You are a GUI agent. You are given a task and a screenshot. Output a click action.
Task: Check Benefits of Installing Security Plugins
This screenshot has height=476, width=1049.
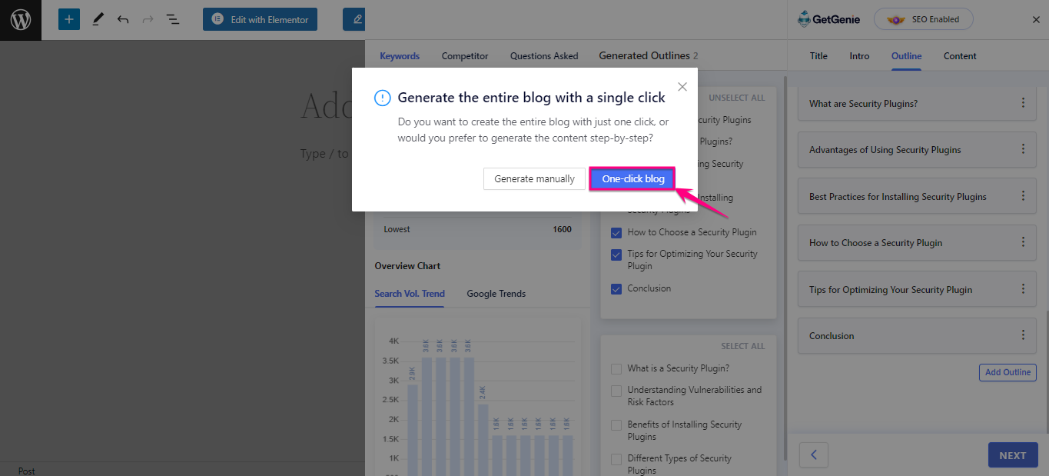[x=616, y=425]
